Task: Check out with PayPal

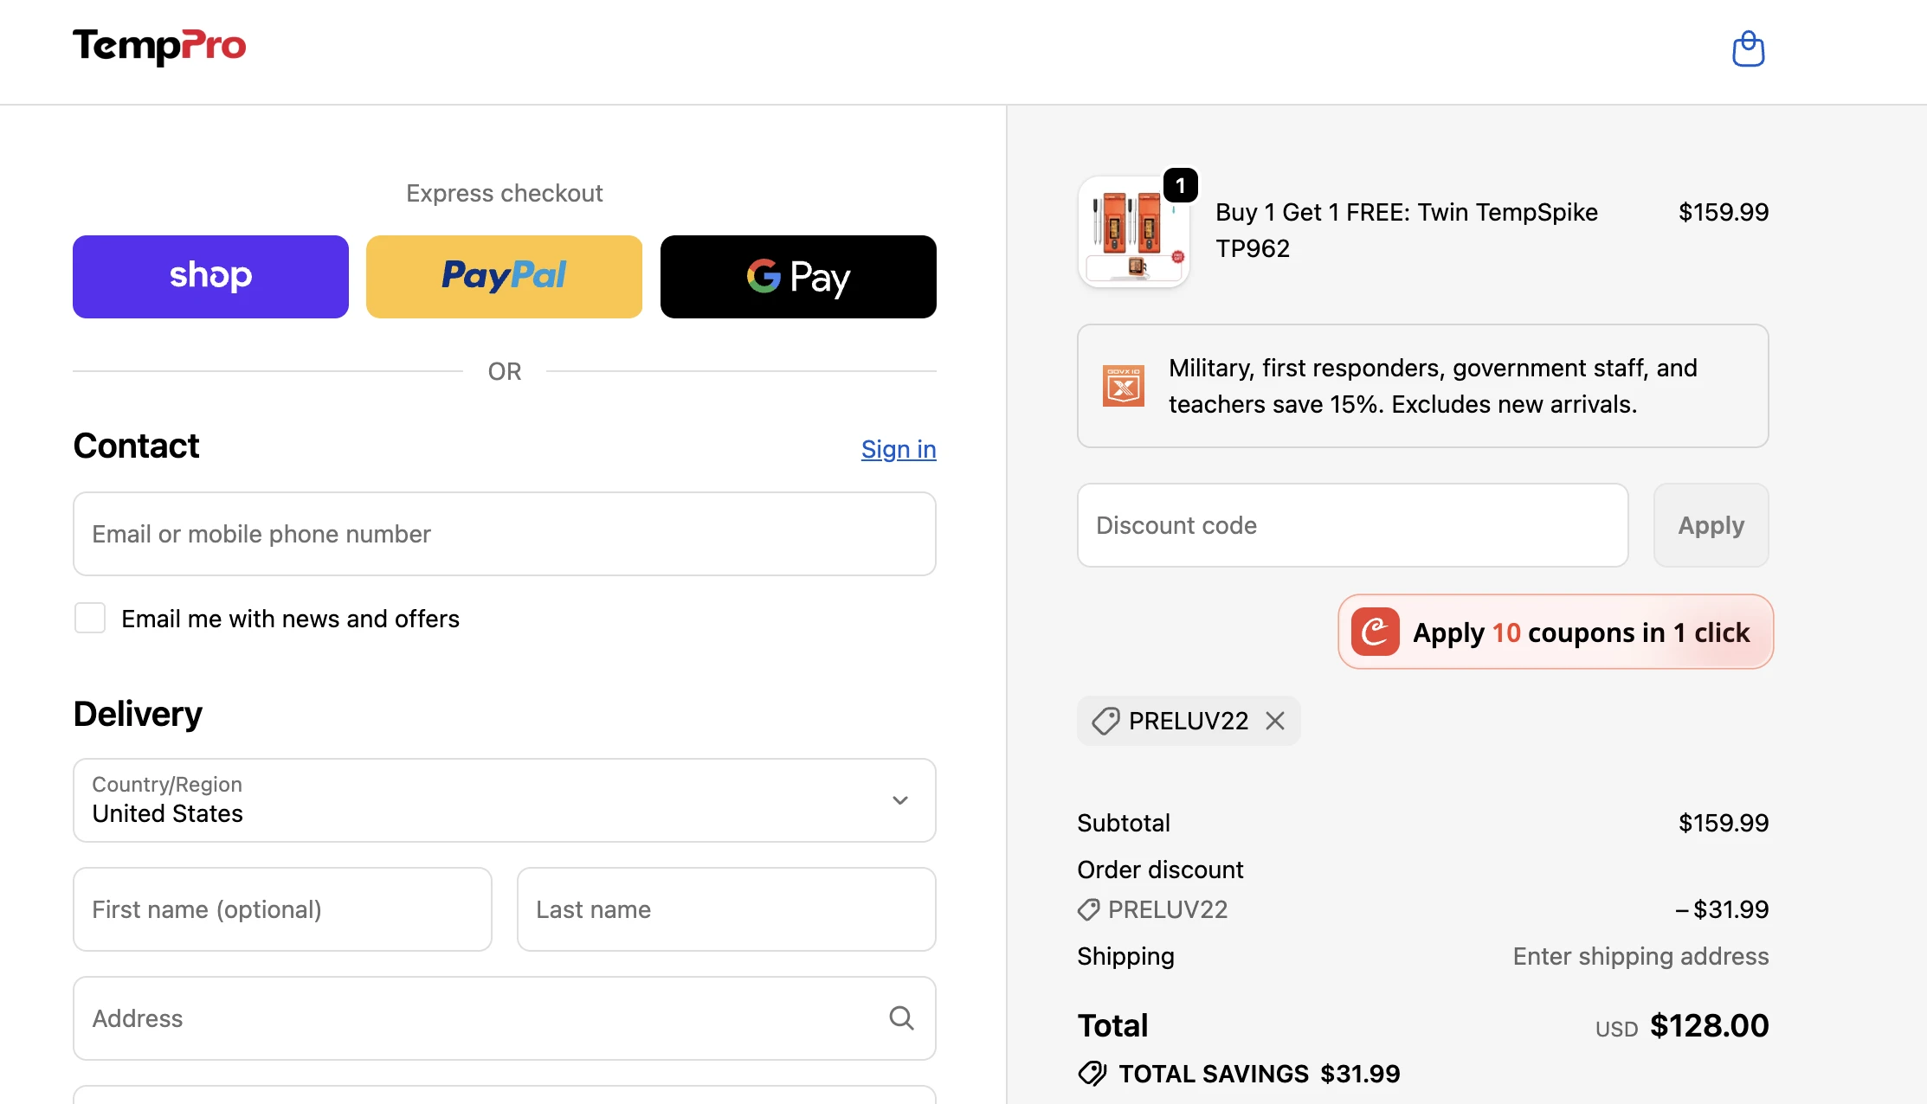Action: coord(504,277)
